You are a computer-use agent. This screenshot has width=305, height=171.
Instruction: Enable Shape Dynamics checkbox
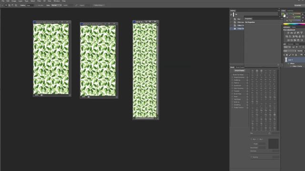[x=232, y=77]
